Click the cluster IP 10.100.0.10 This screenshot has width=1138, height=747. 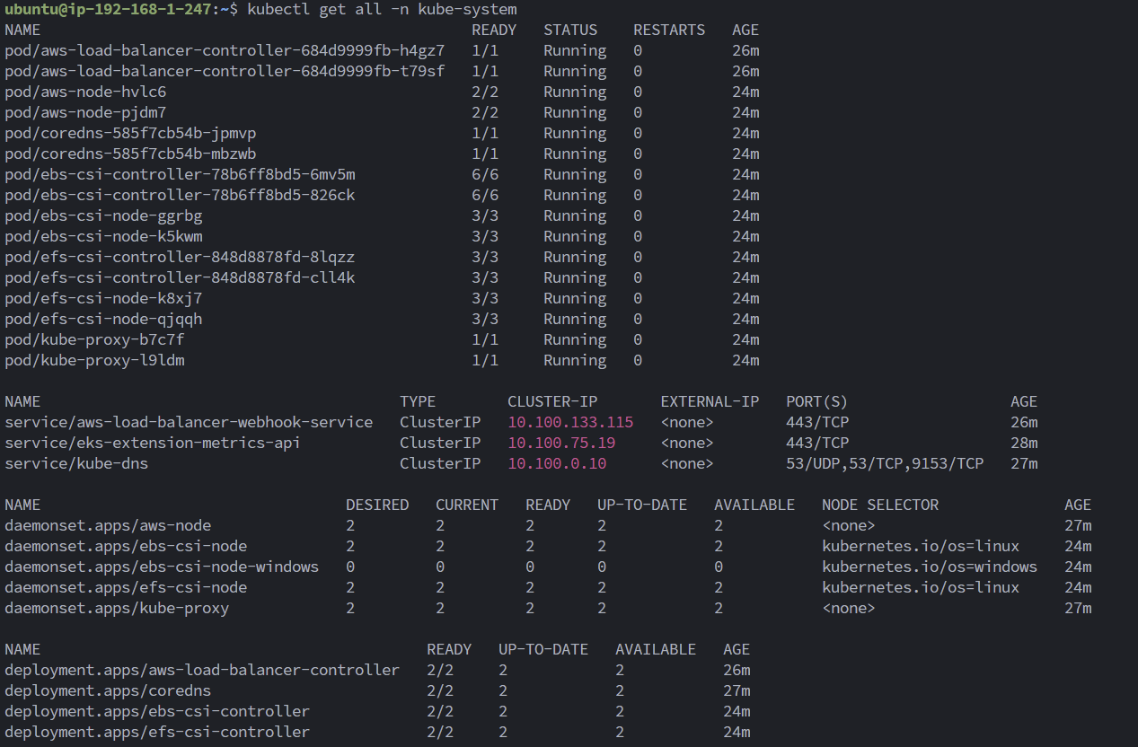[557, 463]
